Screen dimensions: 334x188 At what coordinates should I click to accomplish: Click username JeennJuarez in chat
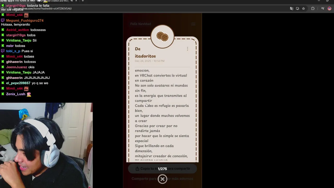(17, 67)
